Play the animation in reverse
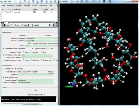The width and height of the screenshot is (139, 106). (4, 25)
